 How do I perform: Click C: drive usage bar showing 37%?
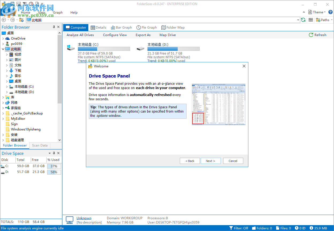point(54,166)
